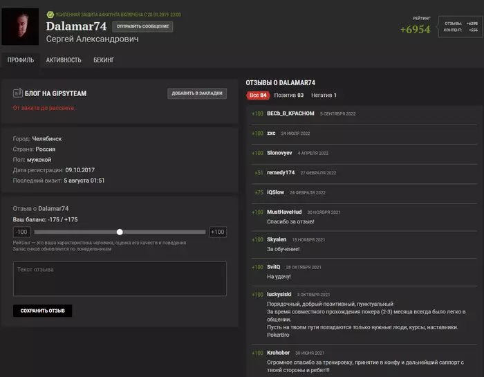Click the +51 score beside remedy174
Screen dimensions: 484x377
[259, 173]
